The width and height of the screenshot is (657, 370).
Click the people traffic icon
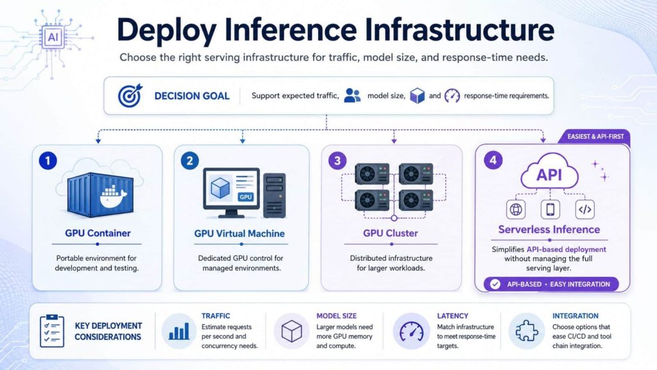(352, 96)
